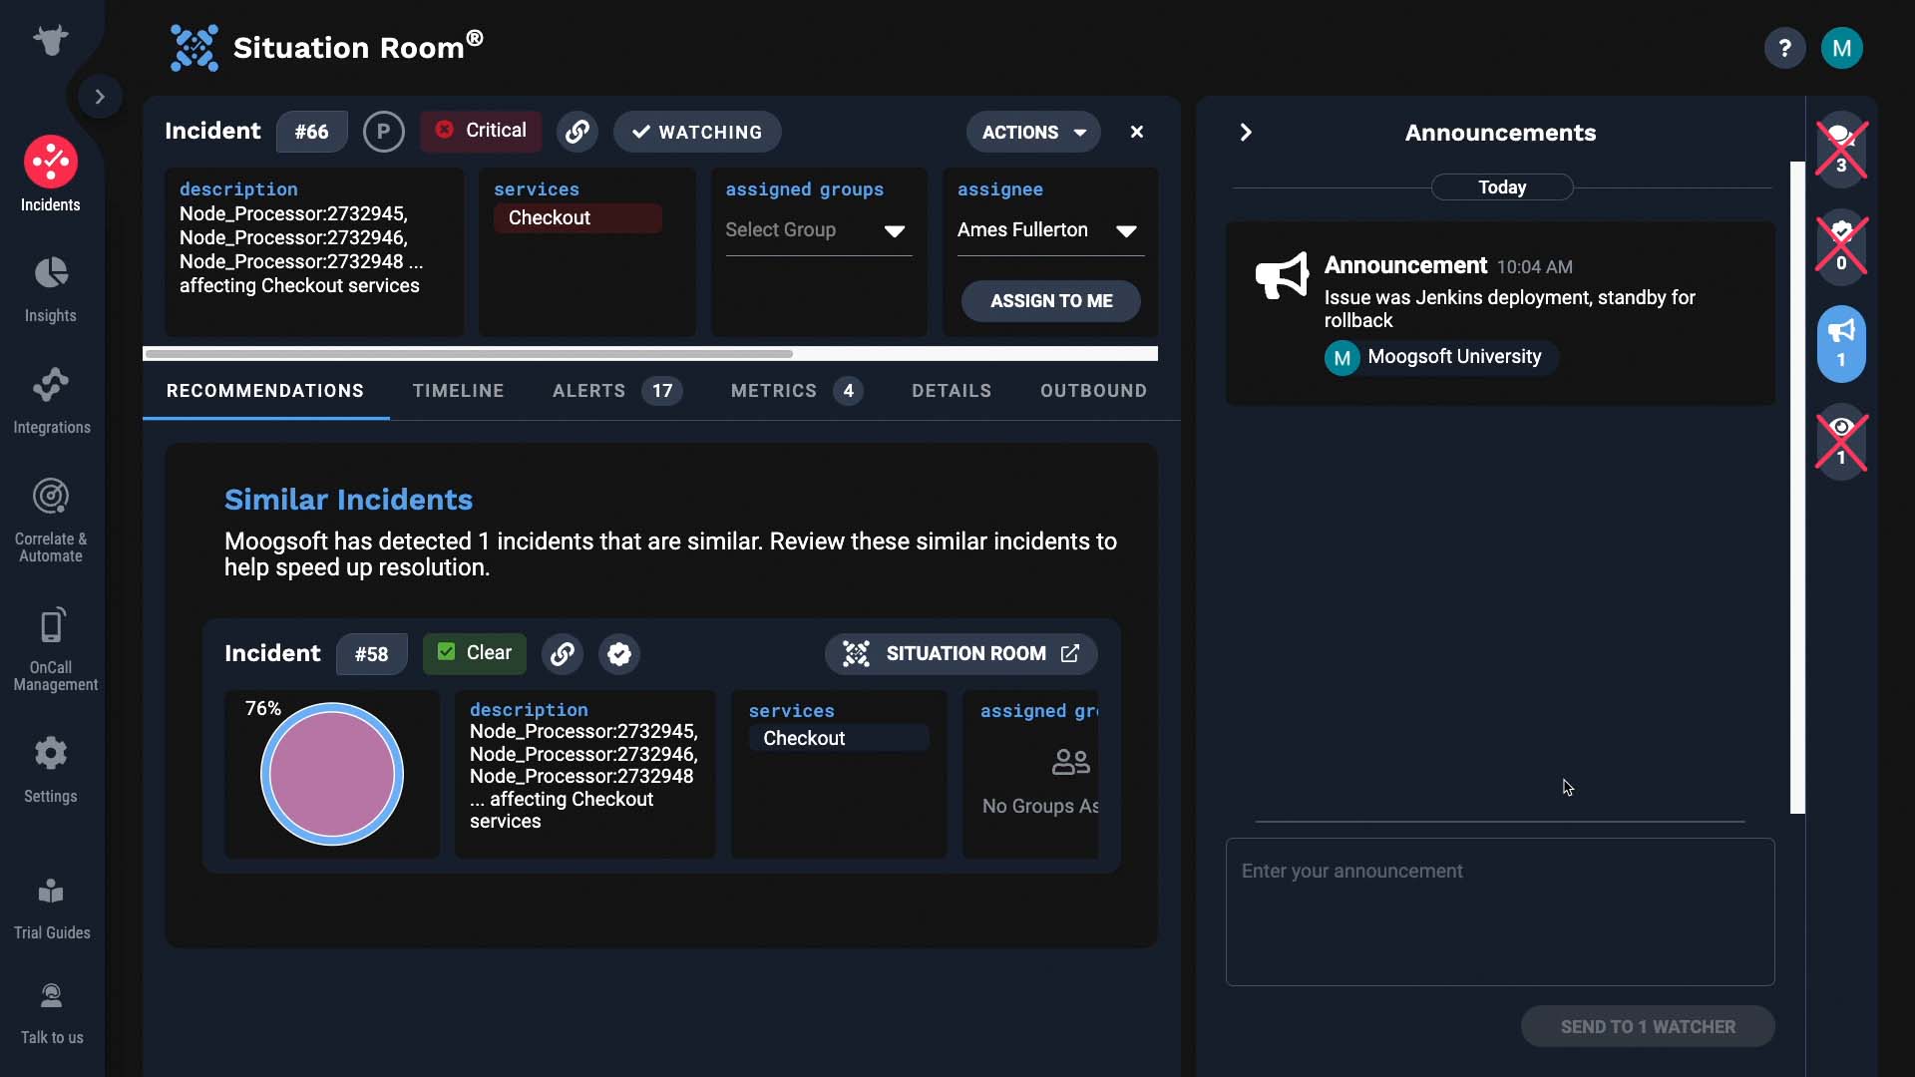Image resolution: width=1915 pixels, height=1077 pixels.
Task: Open help with question mark icon
Action: click(x=1784, y=48)
